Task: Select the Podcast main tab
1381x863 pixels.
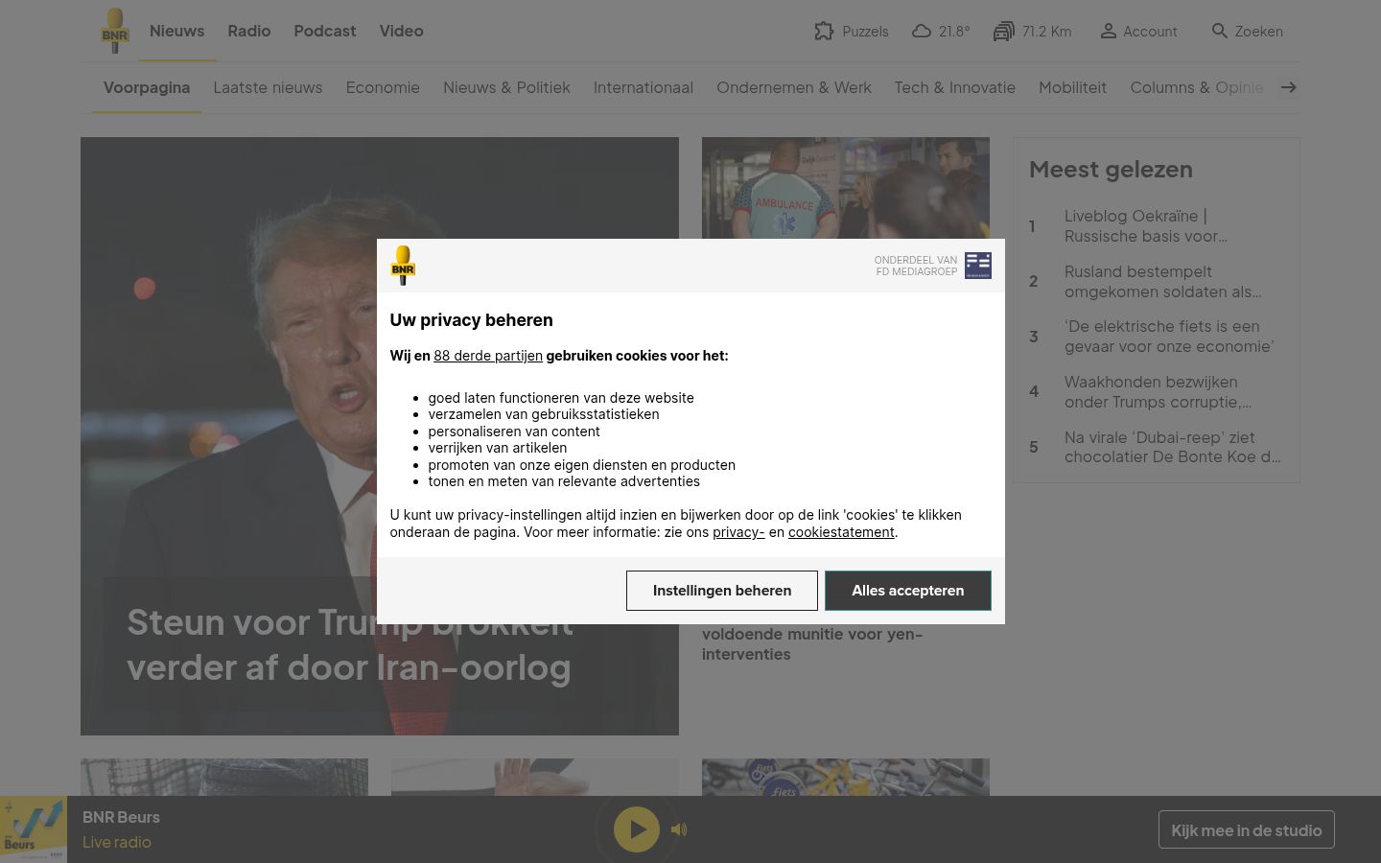Action: pos(325,31)
